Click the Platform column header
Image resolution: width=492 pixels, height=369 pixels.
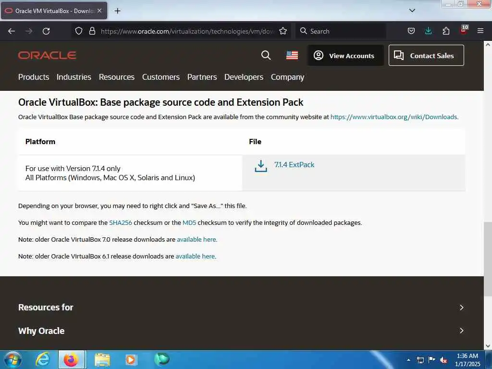point(40,142)
